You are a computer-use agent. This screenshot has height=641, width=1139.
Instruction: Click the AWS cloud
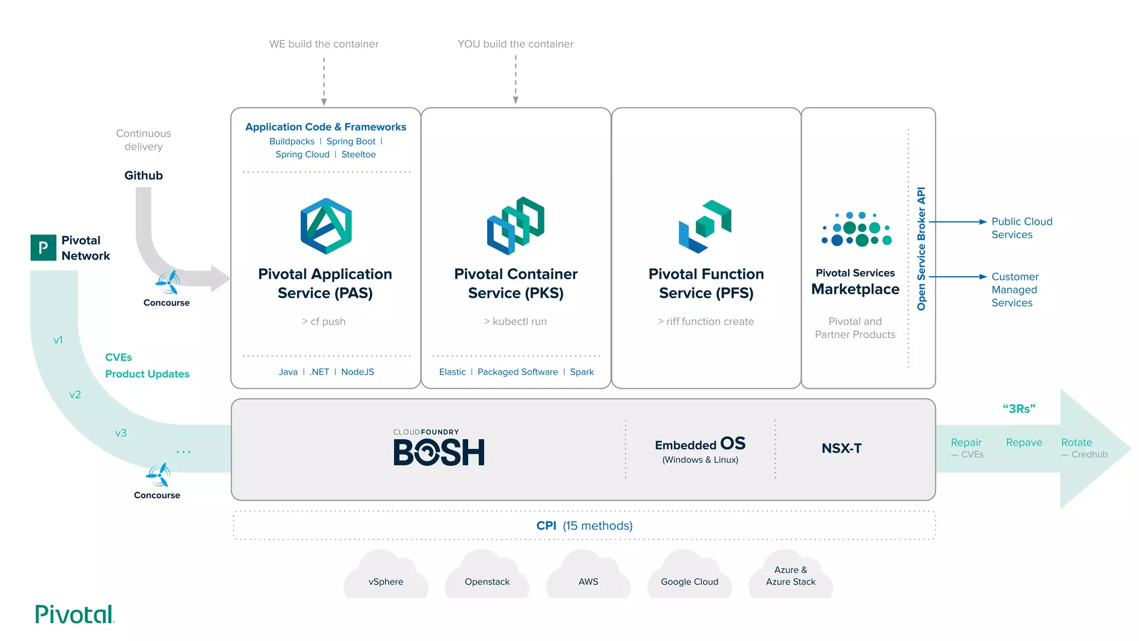pyautogui.click(x=588, y=574)
